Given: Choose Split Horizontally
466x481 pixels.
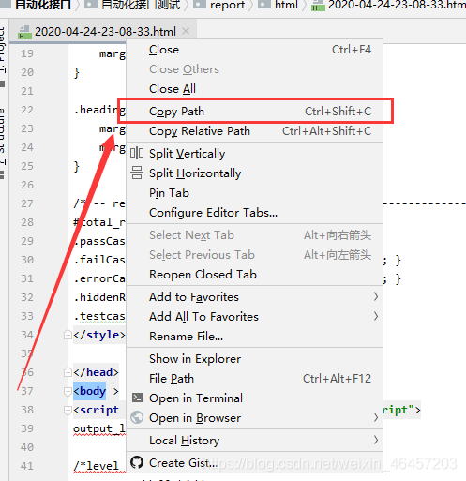Looking at the screenshot, I should 254,173.
